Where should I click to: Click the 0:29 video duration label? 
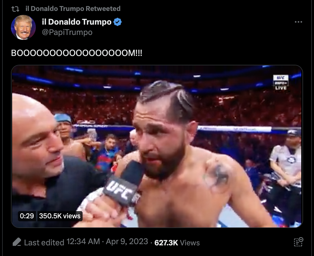[x=27, y=216]
